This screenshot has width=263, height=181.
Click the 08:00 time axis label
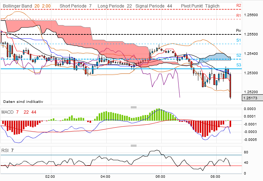pos(215,177)
